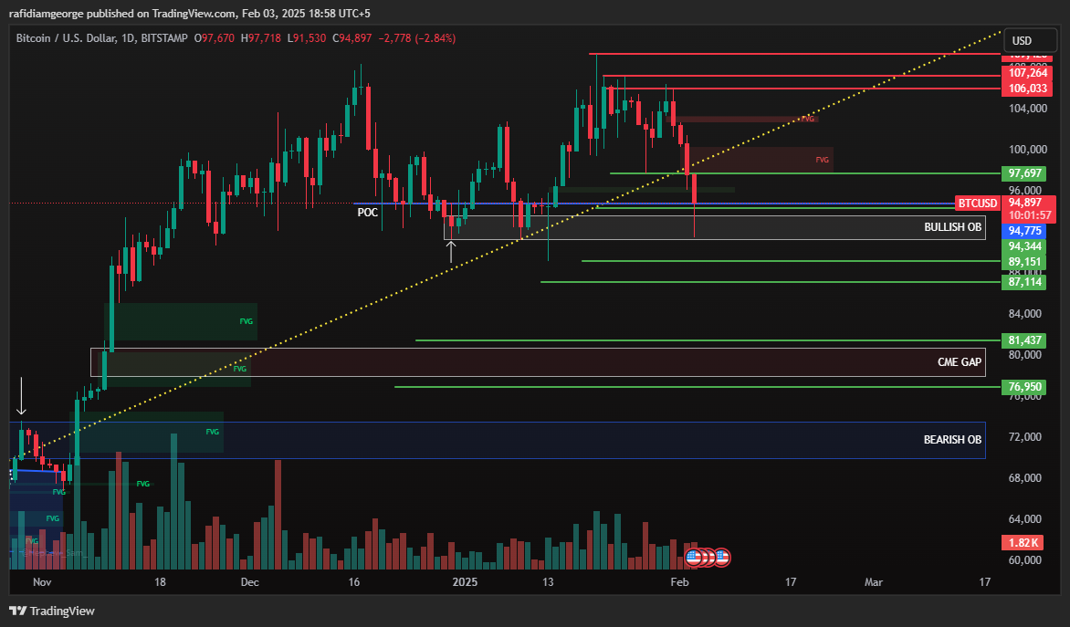This screenshot has width=1070, height=627.
Task: Click the 72,000 price axis tick
Action: click(x=1025, y=436)
